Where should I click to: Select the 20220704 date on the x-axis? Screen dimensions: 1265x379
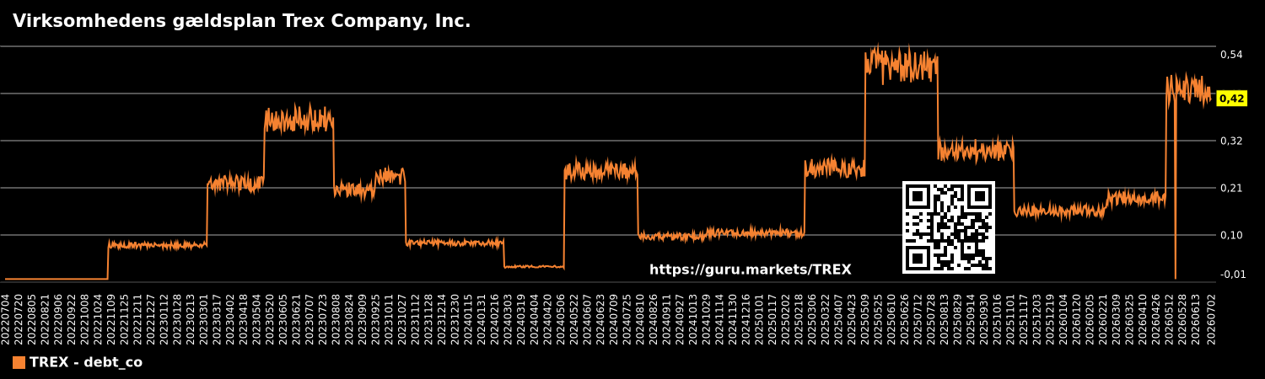pyautogui.click(x=6, y=318)
